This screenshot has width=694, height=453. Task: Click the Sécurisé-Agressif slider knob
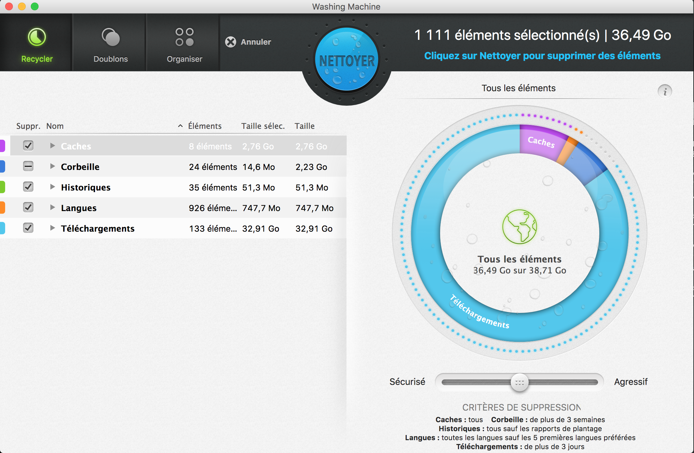(519, 382)
